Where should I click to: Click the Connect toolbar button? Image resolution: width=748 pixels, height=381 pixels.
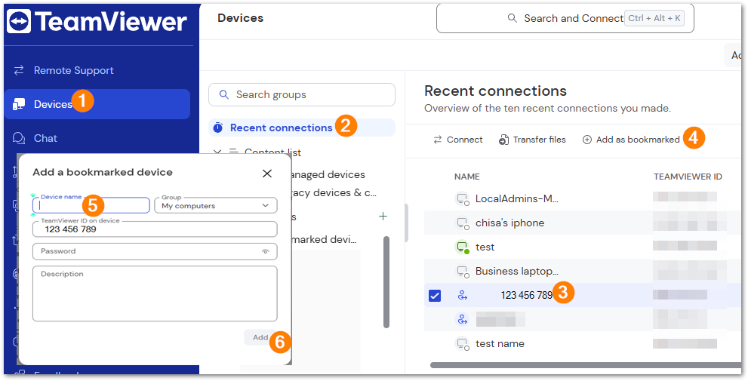458,140
